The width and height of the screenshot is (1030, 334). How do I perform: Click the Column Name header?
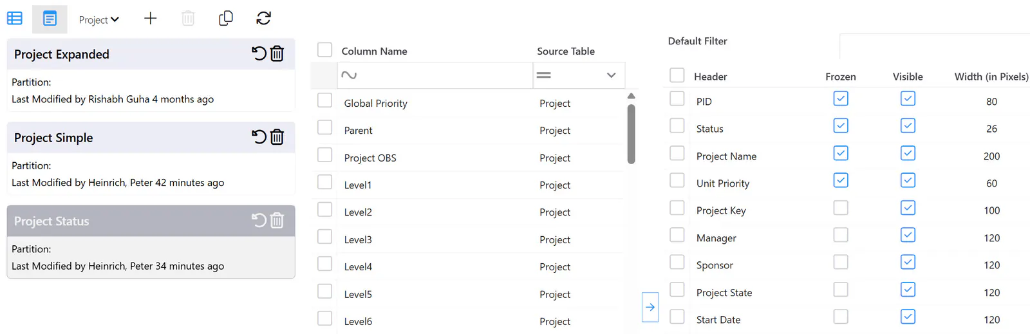coord(374,51)
